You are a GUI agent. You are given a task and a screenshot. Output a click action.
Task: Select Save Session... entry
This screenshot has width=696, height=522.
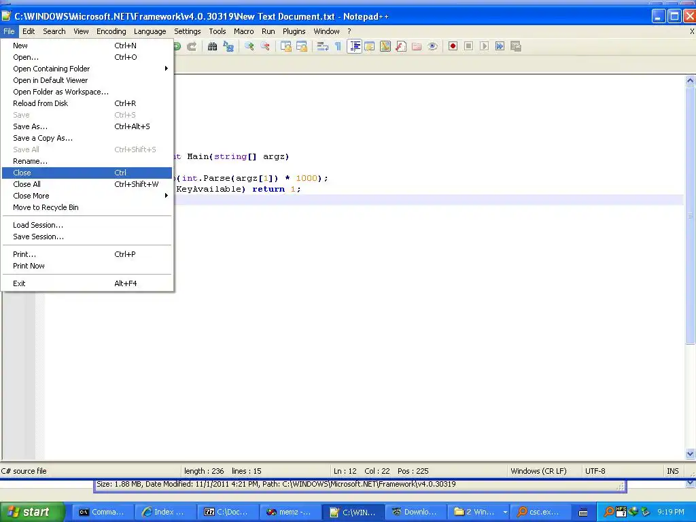(x=87, y=237)
